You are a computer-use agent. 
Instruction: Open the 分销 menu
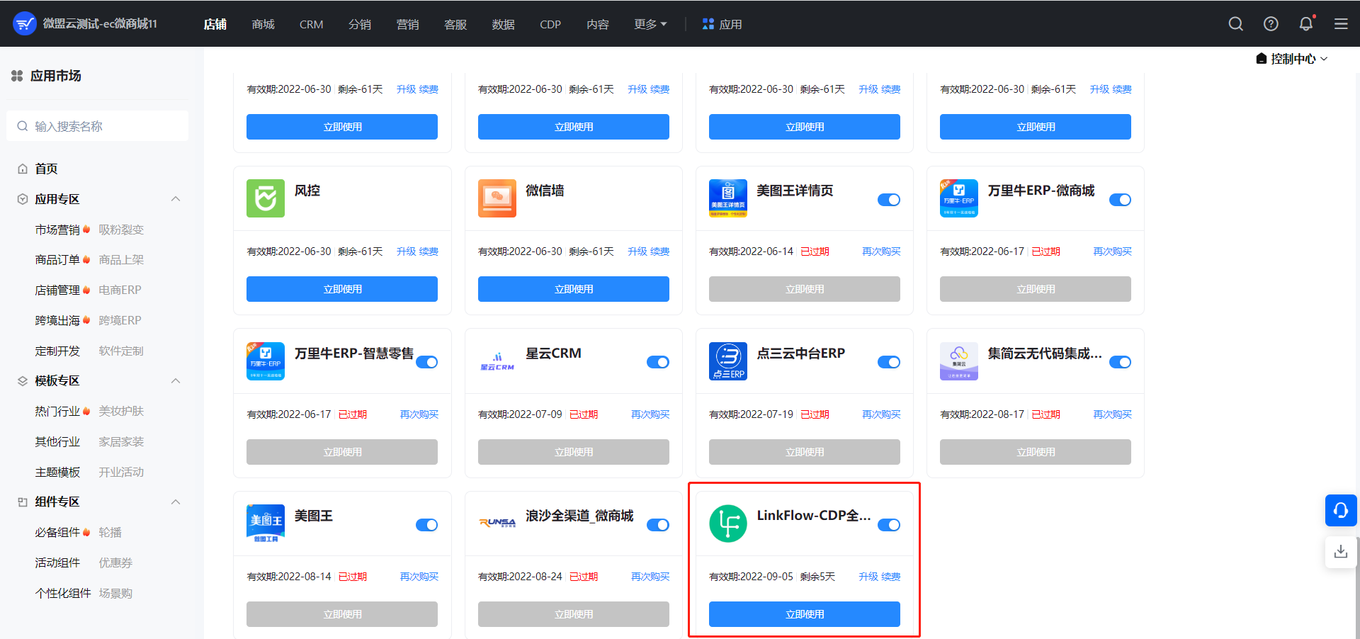[x=360, y=24]
